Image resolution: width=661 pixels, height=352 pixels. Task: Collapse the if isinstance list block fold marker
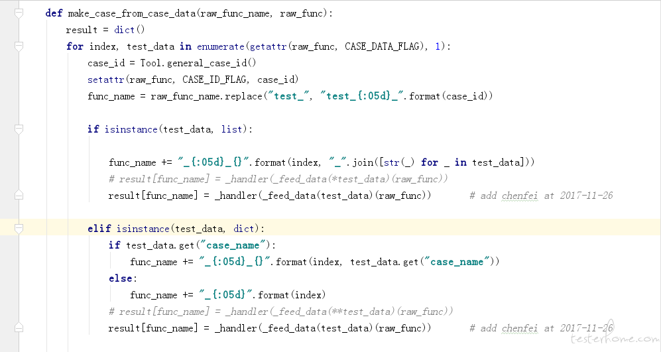coord(19,129)
